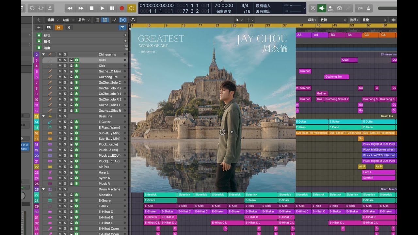Add a marker with 标记 plus button

coord(125,35)
